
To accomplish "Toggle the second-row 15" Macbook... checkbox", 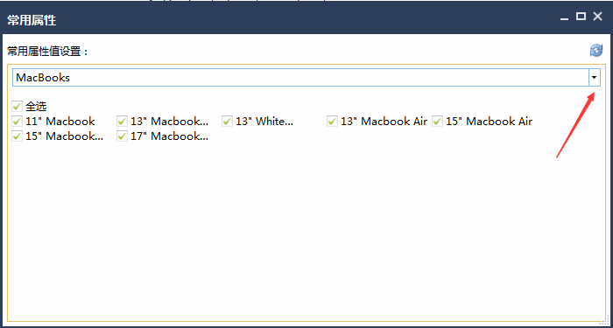I will coord(17,136).
